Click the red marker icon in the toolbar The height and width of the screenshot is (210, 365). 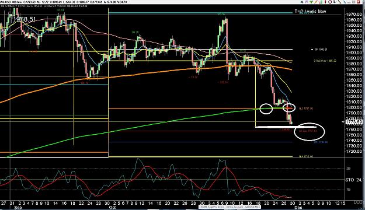pyautogui.click(x=325, y=2)
